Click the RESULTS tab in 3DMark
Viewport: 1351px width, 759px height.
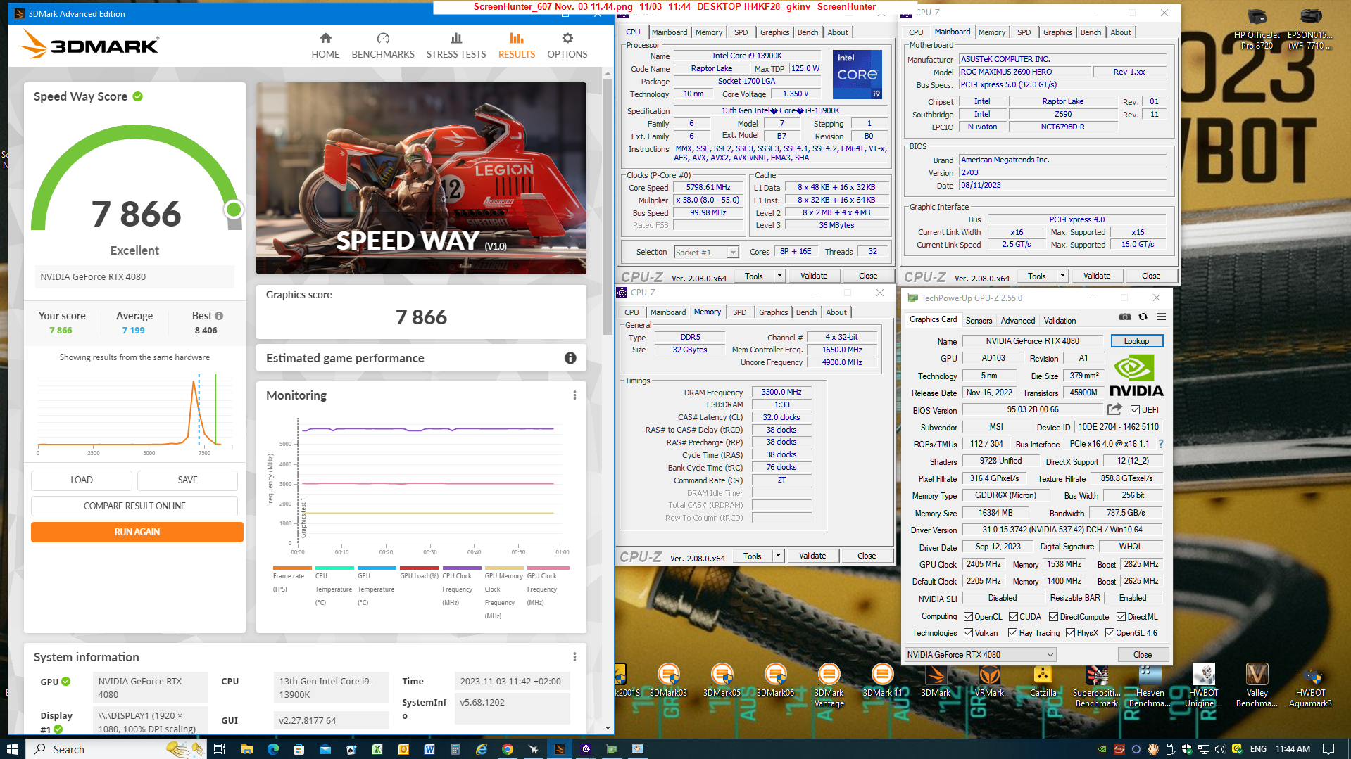point(517,46)
